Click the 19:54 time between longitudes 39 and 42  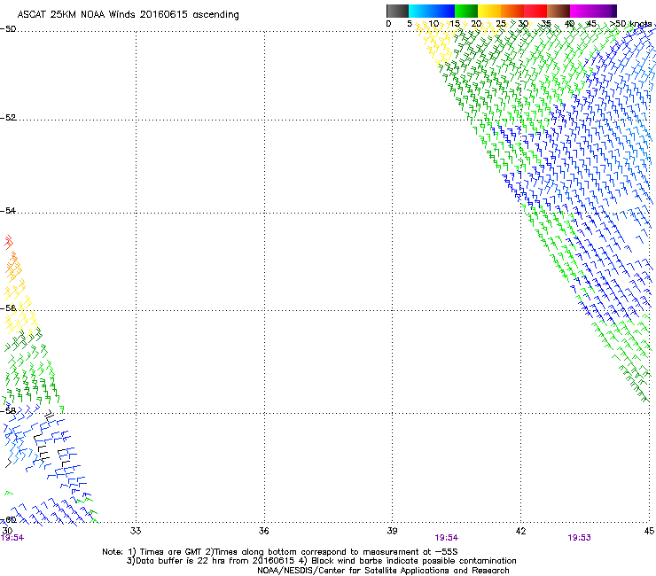(447, 538)
